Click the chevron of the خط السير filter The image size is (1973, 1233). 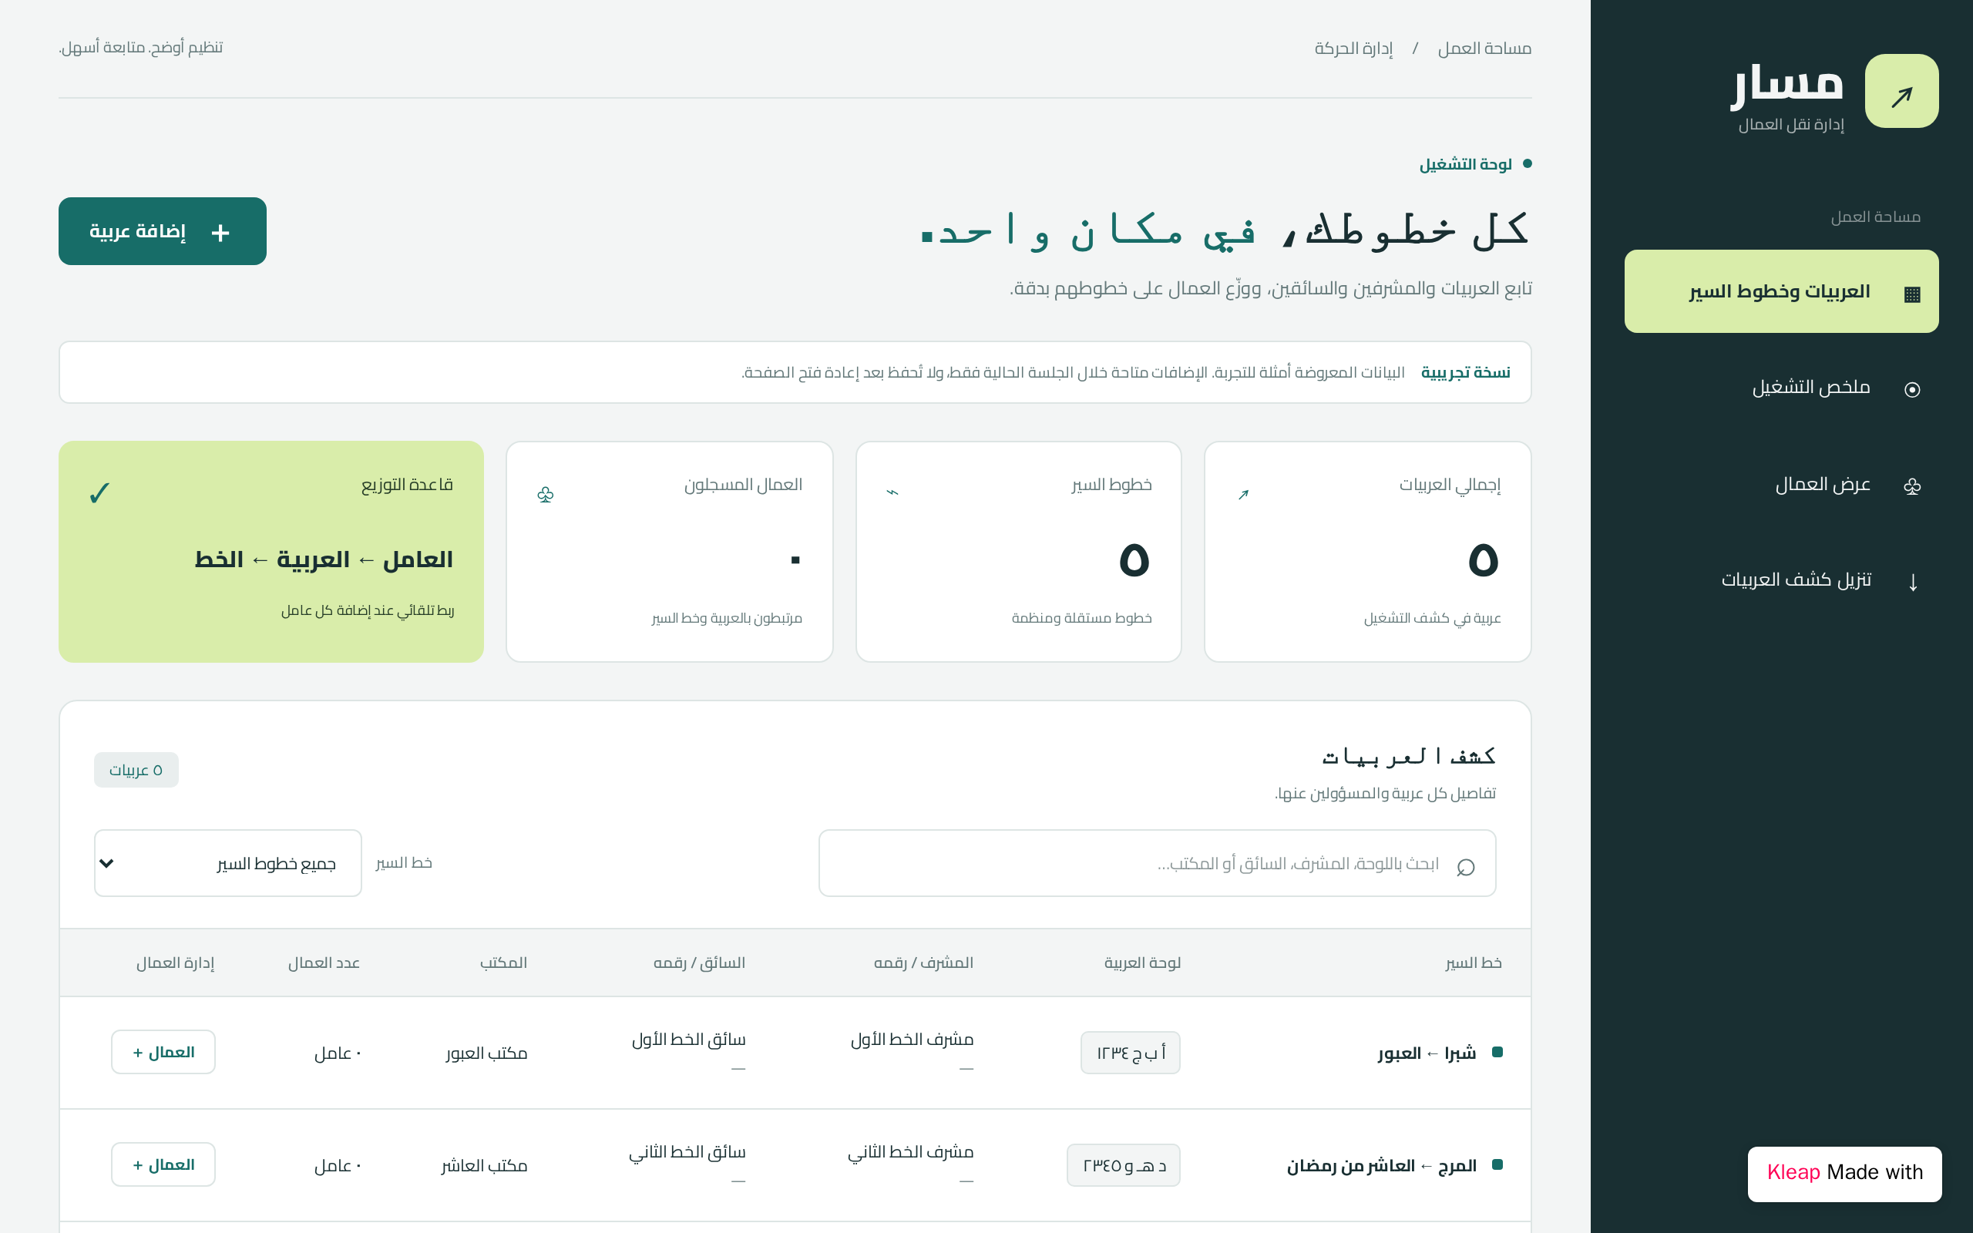point(106,863)
